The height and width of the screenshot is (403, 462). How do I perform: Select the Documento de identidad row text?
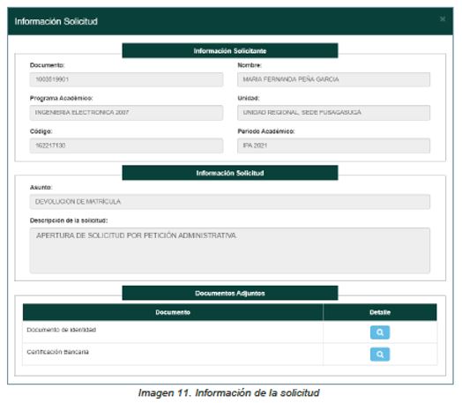pos(62,330)
